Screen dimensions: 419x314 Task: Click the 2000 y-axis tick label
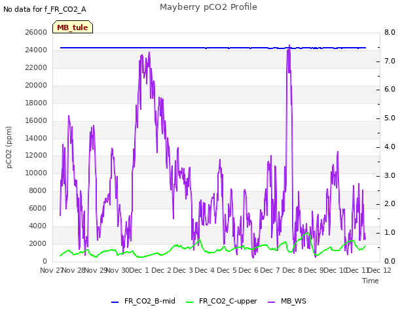pyautogui.click(x=38, y=243)
